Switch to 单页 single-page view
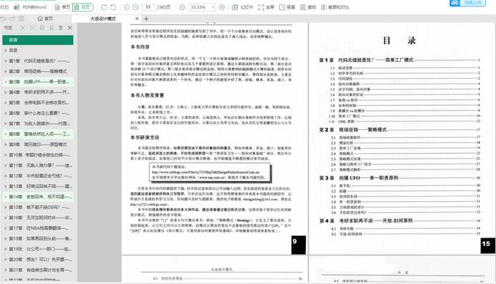496x284 pixels. [62, 7]
